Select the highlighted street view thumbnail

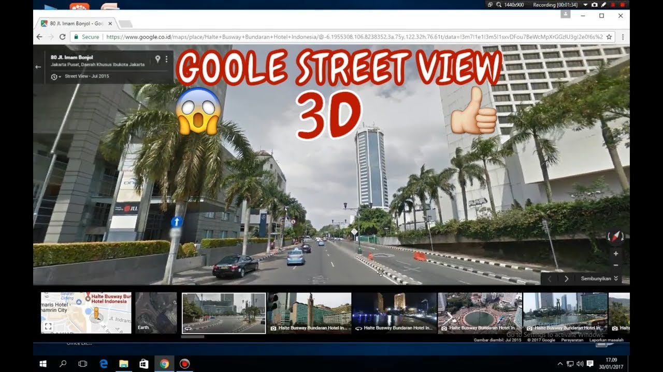pyautogui.click(x=224, y=313)
